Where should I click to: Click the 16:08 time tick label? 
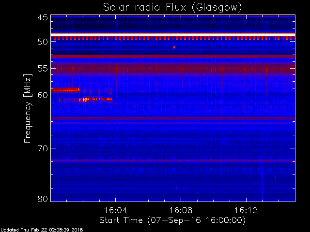click(181, 210)
